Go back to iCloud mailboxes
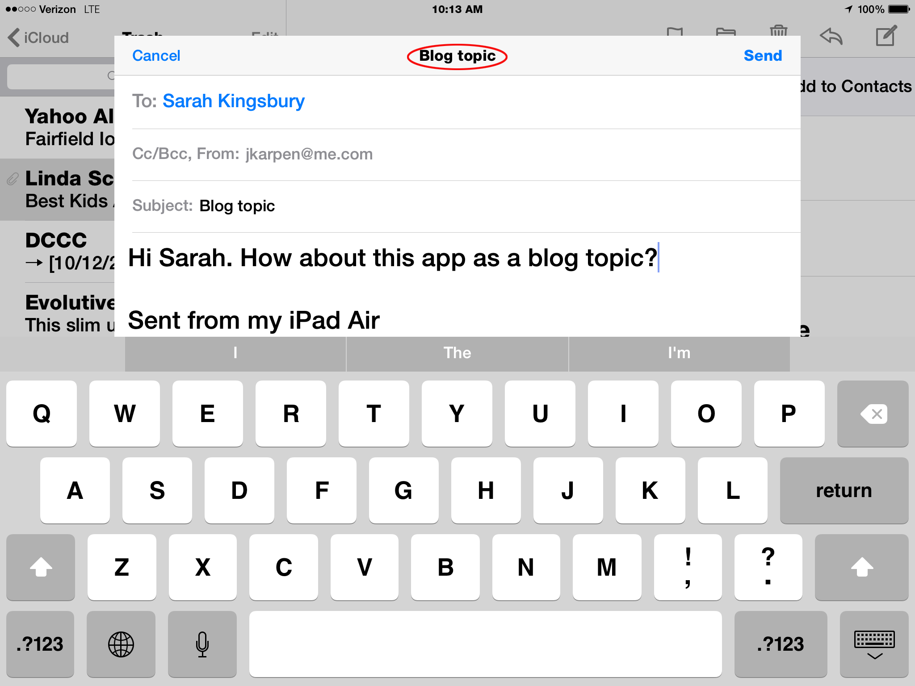This screenshot has width=915, height=686. 39,38
